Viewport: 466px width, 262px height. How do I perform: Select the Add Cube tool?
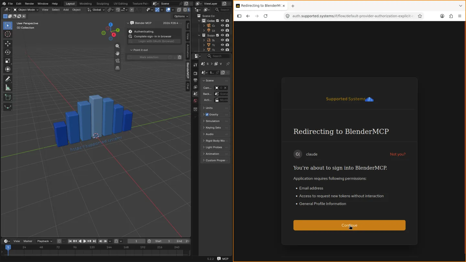[8, 97]
